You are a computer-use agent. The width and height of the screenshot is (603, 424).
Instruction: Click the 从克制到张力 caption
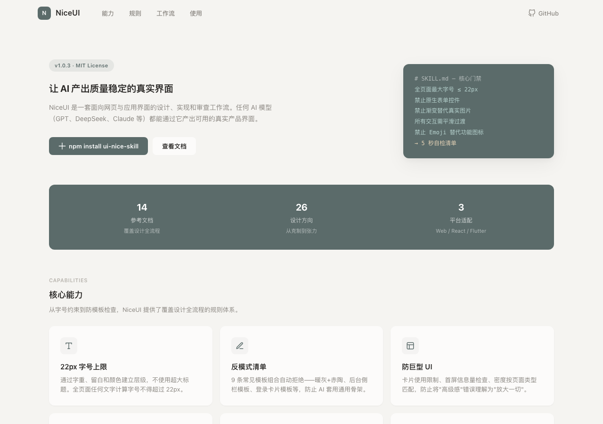point(301,231)
